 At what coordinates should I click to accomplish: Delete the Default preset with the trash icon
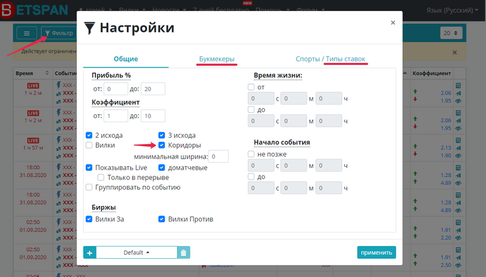click(184, 253)
